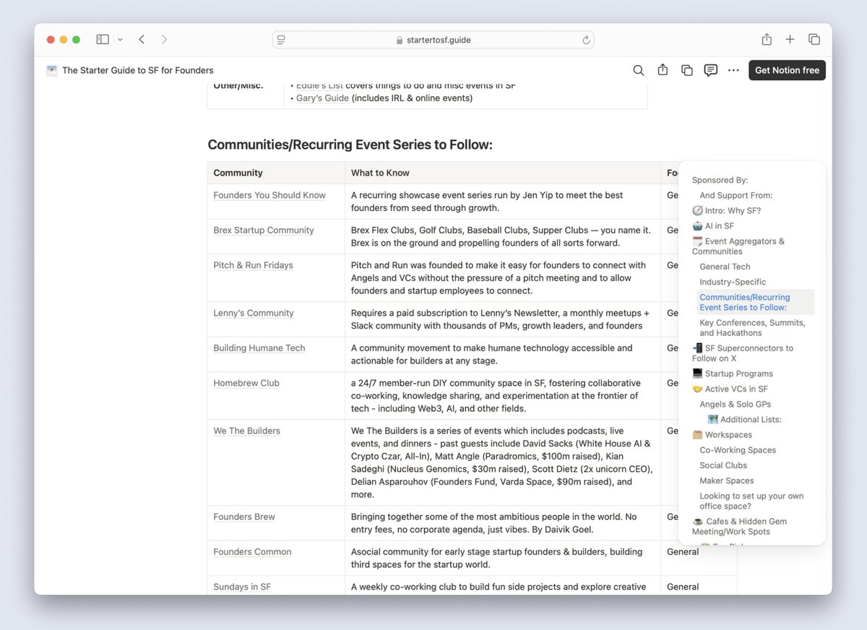Go to SF Superconnectors to Follow on X

[x=743, y=353]
